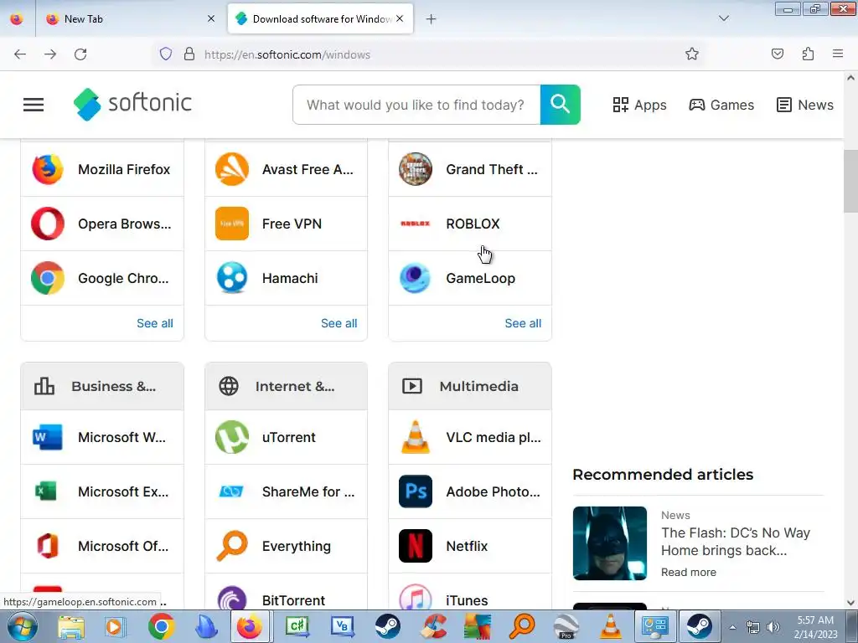Close the New Tab tab

coord(211,19)
